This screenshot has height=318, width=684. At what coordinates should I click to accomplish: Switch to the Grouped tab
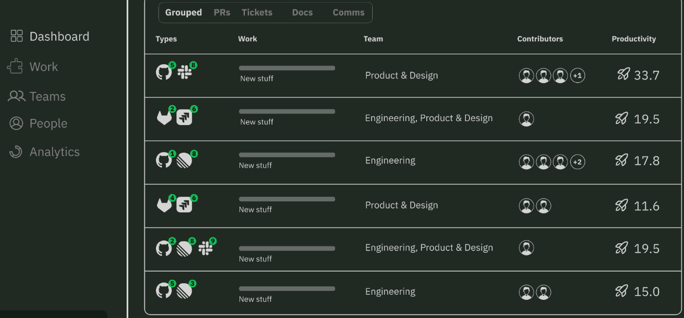183,13
